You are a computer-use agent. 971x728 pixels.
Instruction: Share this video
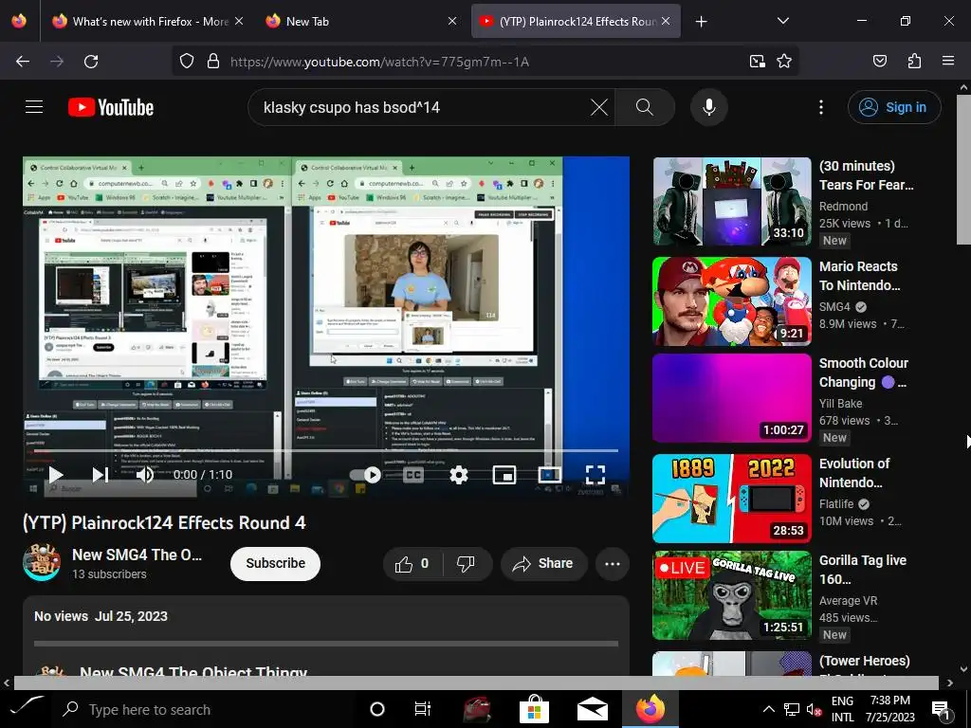click(x=544, y=563)
